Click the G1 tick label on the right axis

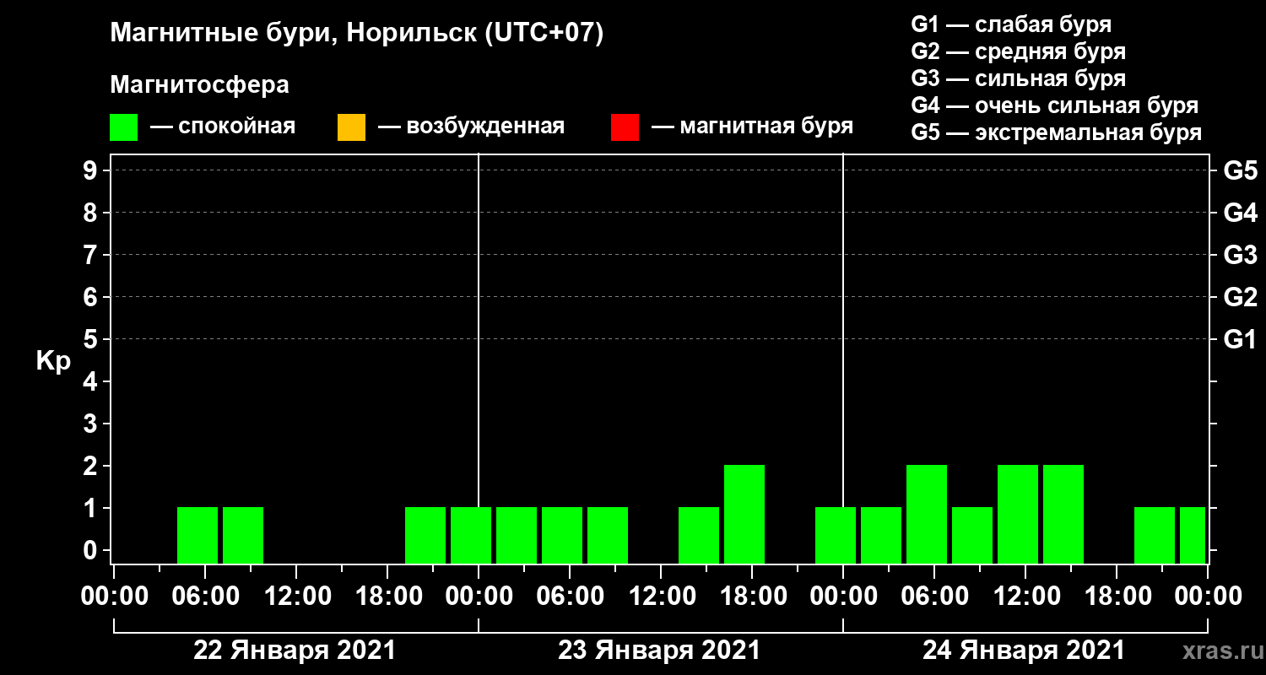[1240, 340]
